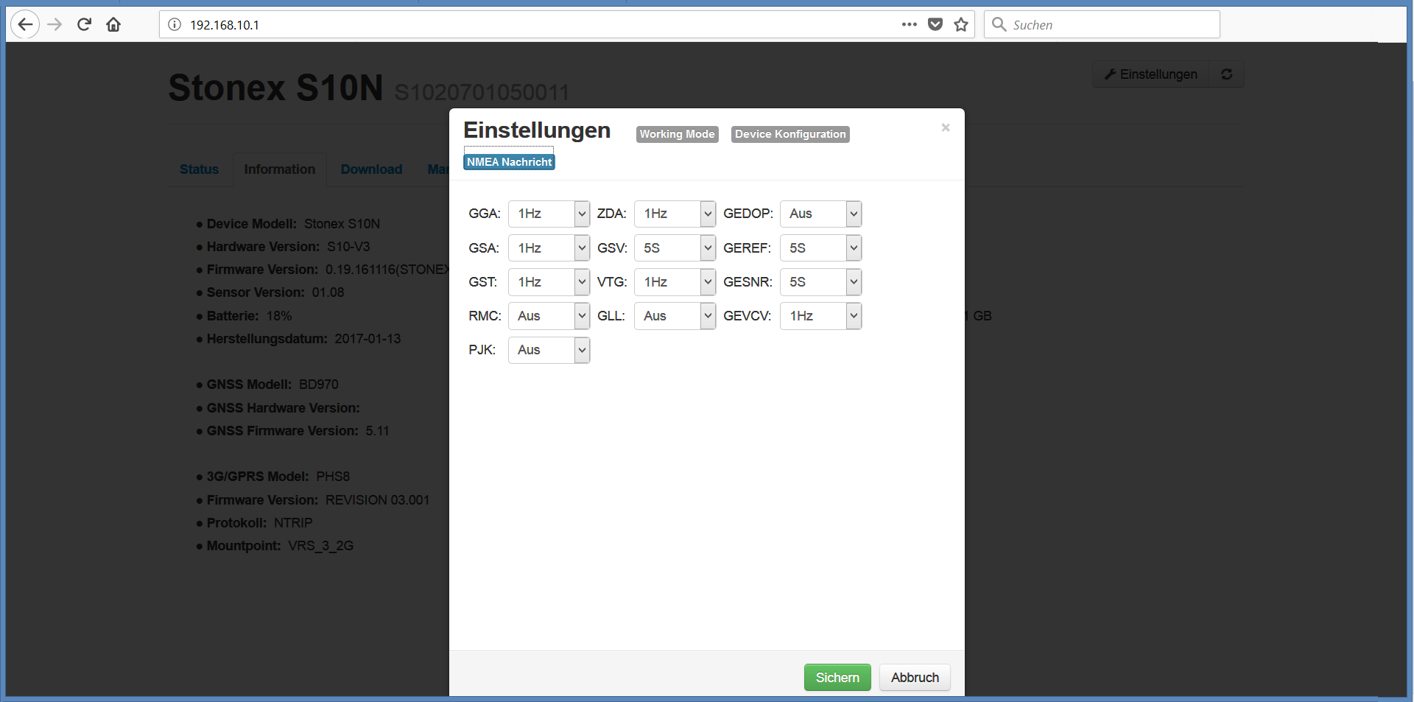Screen dimensions: 1414x702
Task: Open the GGA rate dropdown
Action: [x=549, y=214]
